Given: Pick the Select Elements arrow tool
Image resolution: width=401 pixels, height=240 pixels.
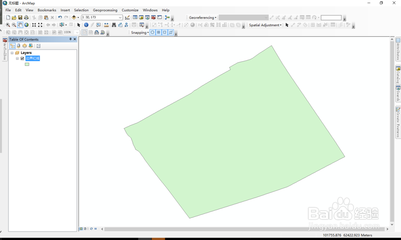Looking at the screenshot, I should tap(79, 25).
